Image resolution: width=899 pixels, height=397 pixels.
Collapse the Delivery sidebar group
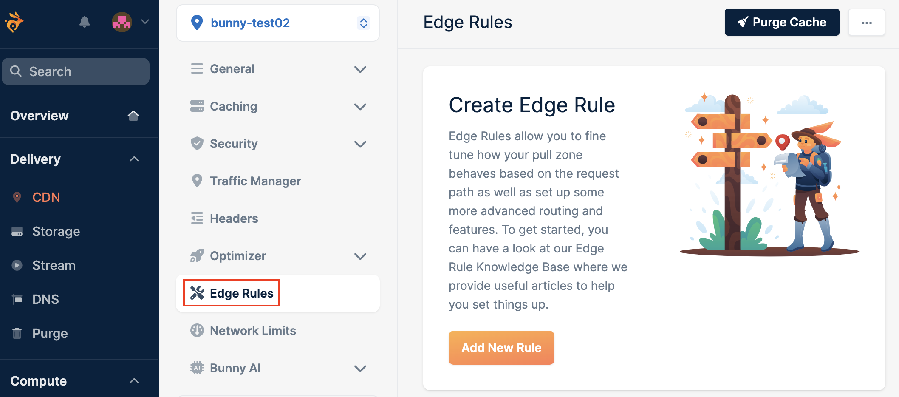(134, 159)
